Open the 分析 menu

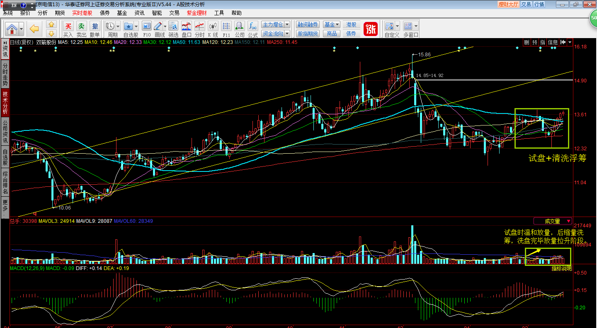click(x=42, y=13)
